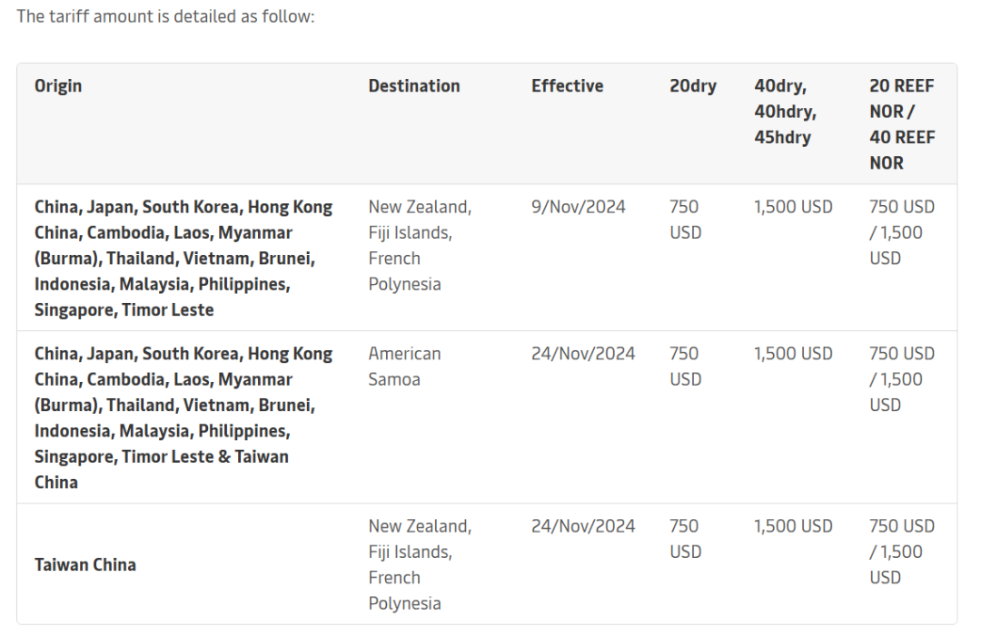Click Taiwan China row REEF NOR price cell
Image resolution: width=981 pixels, height=636 pixels.
901,552
